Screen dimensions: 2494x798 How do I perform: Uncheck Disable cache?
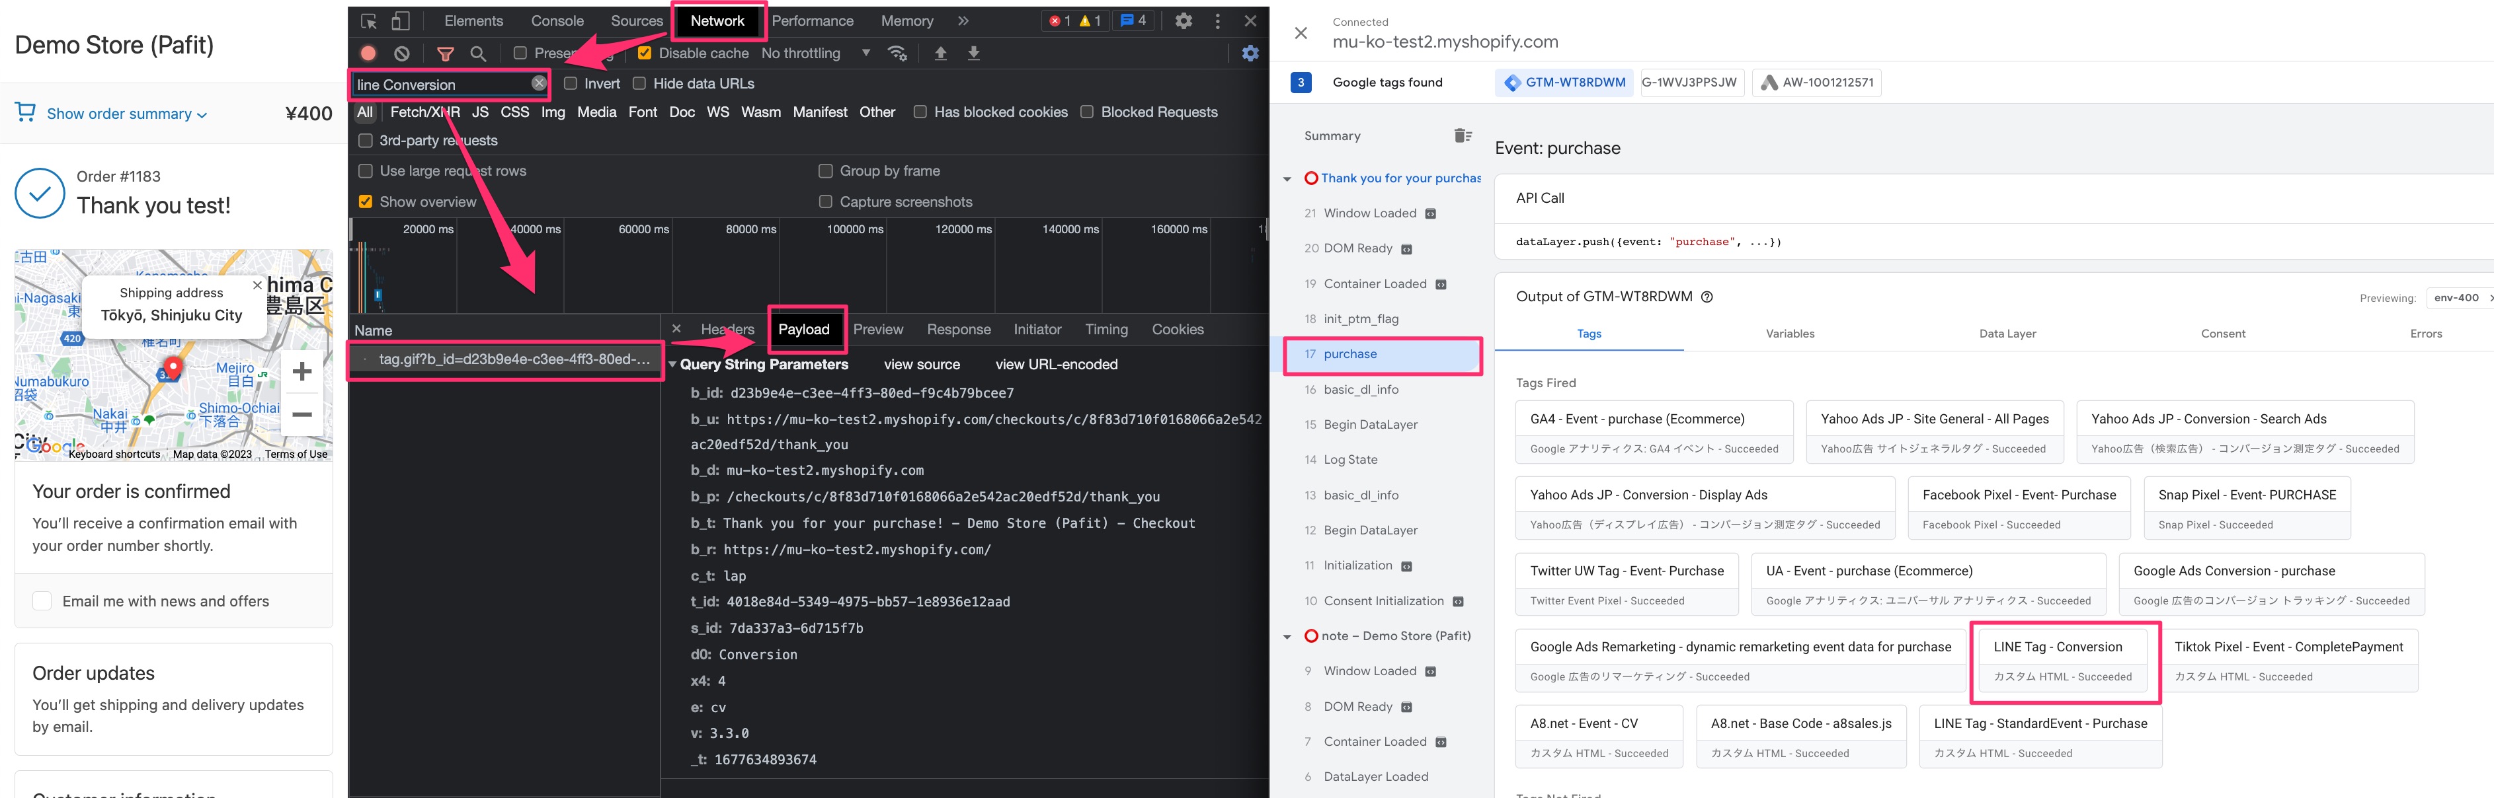pos(644,54)
